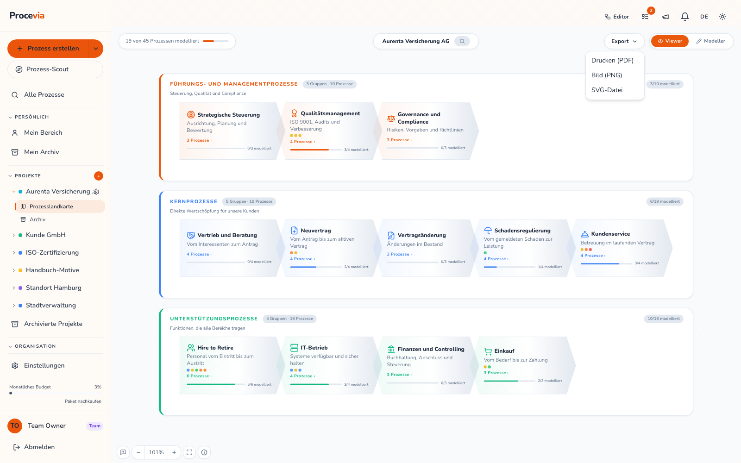The height and width of the screenshot is (463, 741).
Task: Fit map to screen icon
Action: pos(189,452)
